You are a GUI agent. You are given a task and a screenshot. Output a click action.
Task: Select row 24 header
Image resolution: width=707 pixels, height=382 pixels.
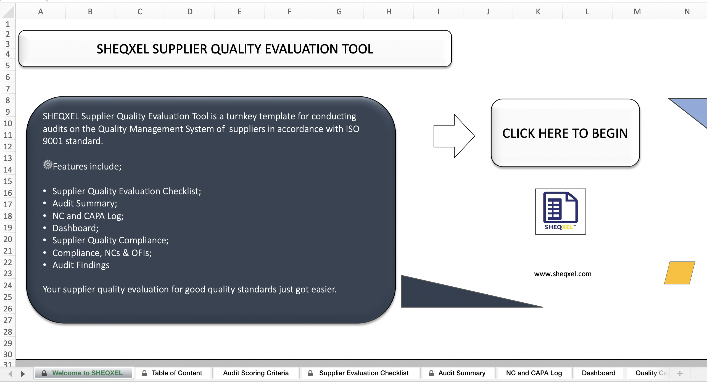(x=8, y=286)
